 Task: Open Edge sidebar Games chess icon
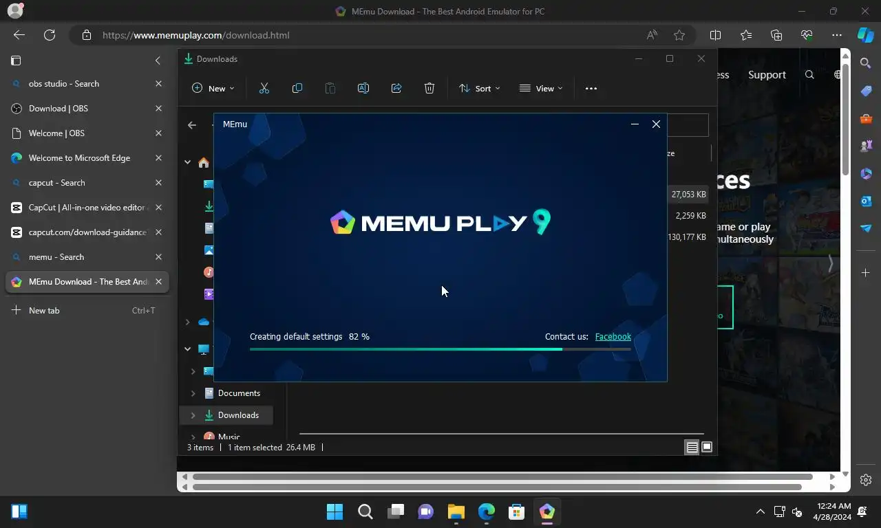point(866,146)
